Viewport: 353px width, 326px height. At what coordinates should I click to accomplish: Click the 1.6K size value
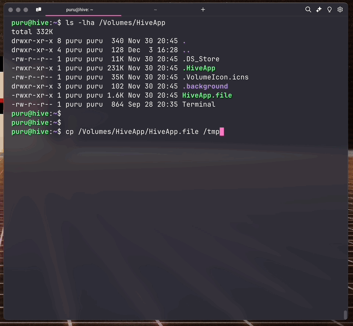click(x=115, y=95)
